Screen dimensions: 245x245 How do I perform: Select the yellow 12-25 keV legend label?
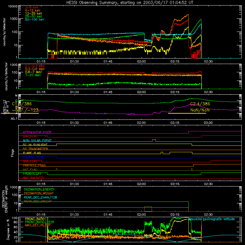(x=34, y=13)
